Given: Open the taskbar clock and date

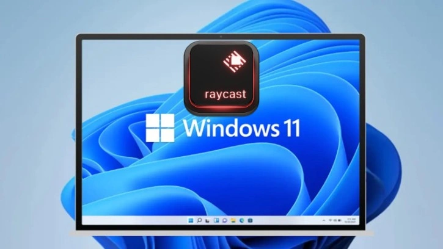Looking at the screenshot, I should click(351, 220).
